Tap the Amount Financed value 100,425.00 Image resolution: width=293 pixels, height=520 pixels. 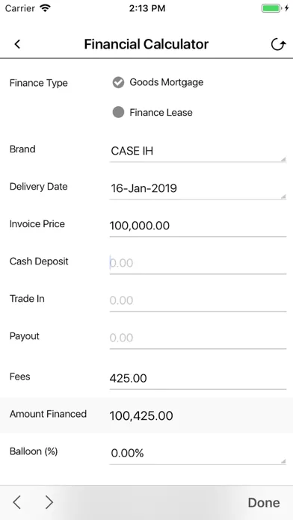(x=141, y=416)
